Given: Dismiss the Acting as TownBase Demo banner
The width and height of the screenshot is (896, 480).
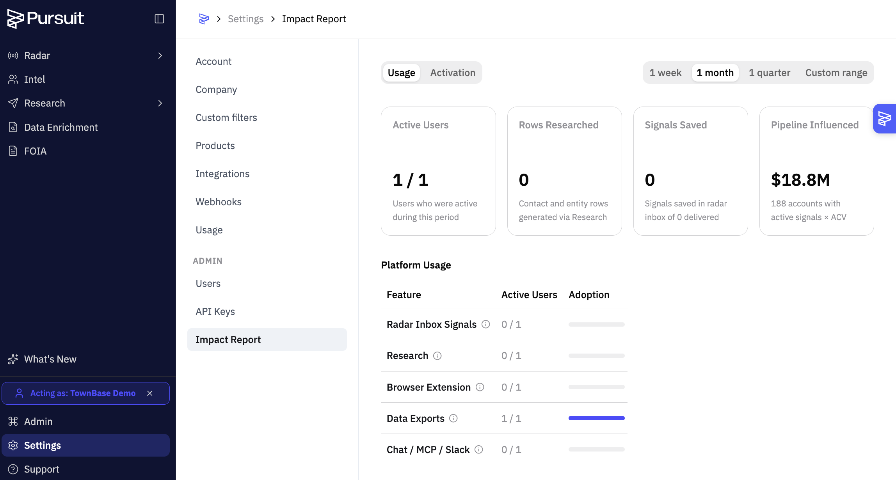Looking at the screenshot, I should pyautogui.click(x=150, y=393).
